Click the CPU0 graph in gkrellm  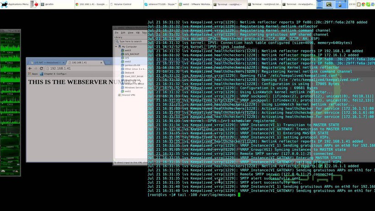coord(10,47)
